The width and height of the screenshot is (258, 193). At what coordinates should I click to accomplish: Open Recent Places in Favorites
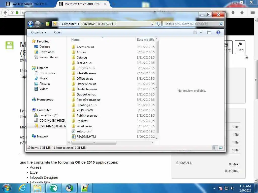click(49, 57)
